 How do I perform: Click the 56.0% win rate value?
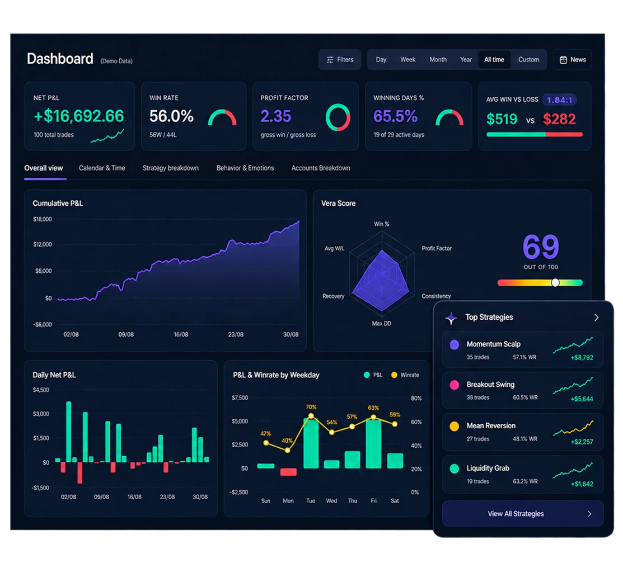click(x=171, y=116)
